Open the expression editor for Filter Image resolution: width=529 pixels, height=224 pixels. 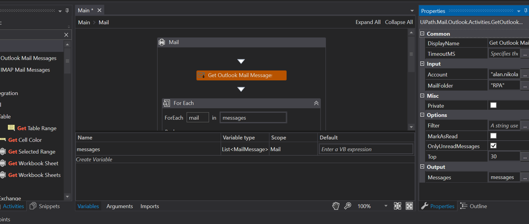tap(525, 126)
